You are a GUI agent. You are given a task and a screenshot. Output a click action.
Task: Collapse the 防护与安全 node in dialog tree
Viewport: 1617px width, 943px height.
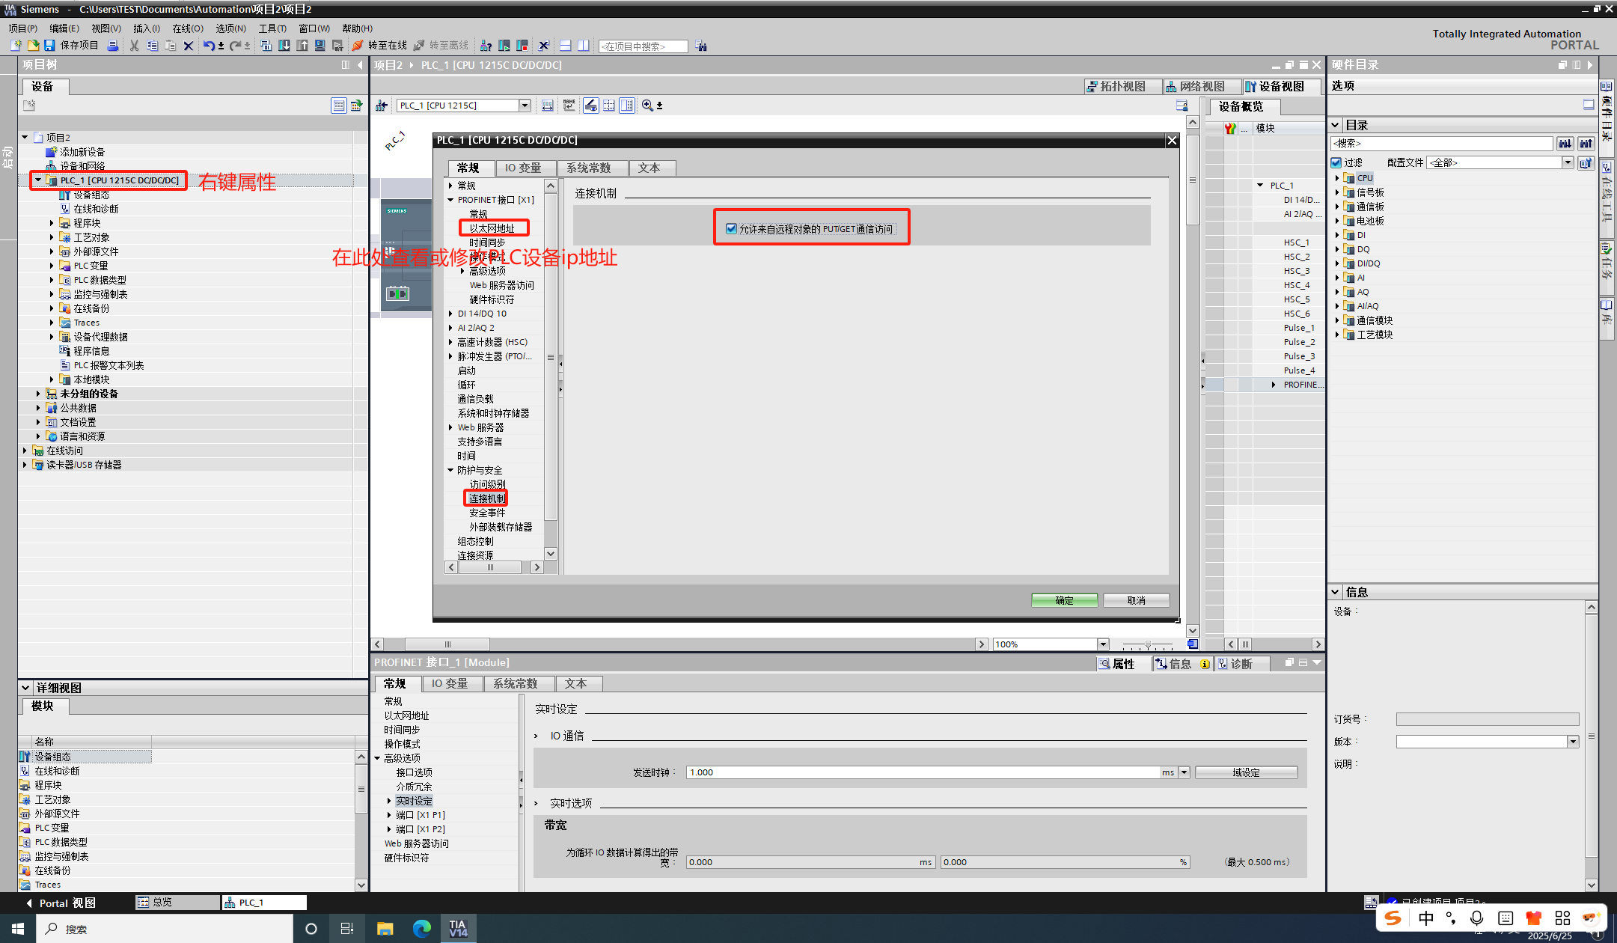click(x=450, y=470)
